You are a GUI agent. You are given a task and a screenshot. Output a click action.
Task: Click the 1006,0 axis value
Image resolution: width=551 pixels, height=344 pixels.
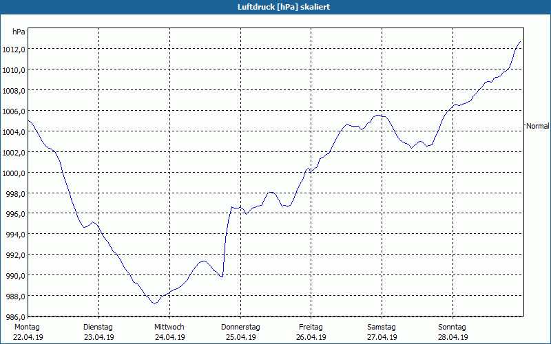pyautogui.click(x=14, y=111)
